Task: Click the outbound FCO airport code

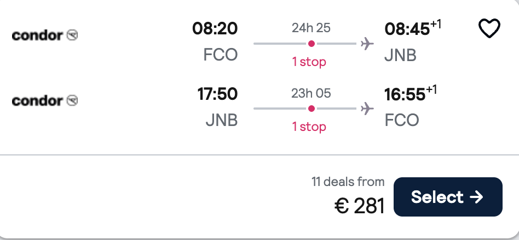Action: 221,55
